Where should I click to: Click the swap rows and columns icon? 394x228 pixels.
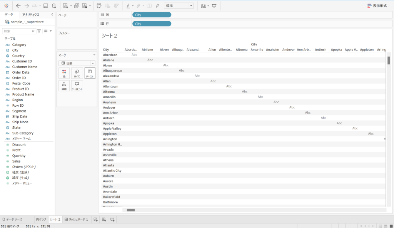(99, 6)
